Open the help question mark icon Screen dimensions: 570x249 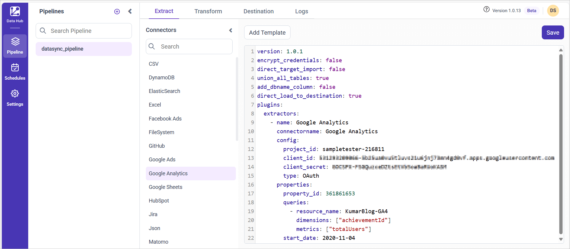tap(487, 9)
